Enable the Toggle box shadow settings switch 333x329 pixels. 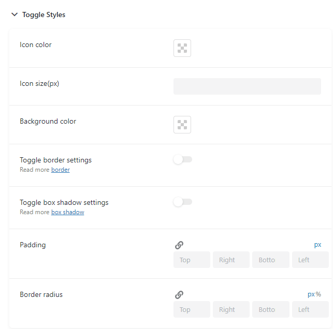tap(183, 202)
